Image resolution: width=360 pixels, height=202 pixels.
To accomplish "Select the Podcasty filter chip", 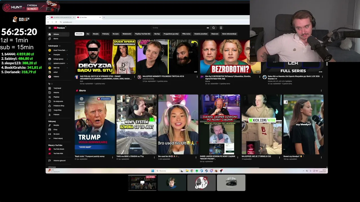I will tap(105, 34).
